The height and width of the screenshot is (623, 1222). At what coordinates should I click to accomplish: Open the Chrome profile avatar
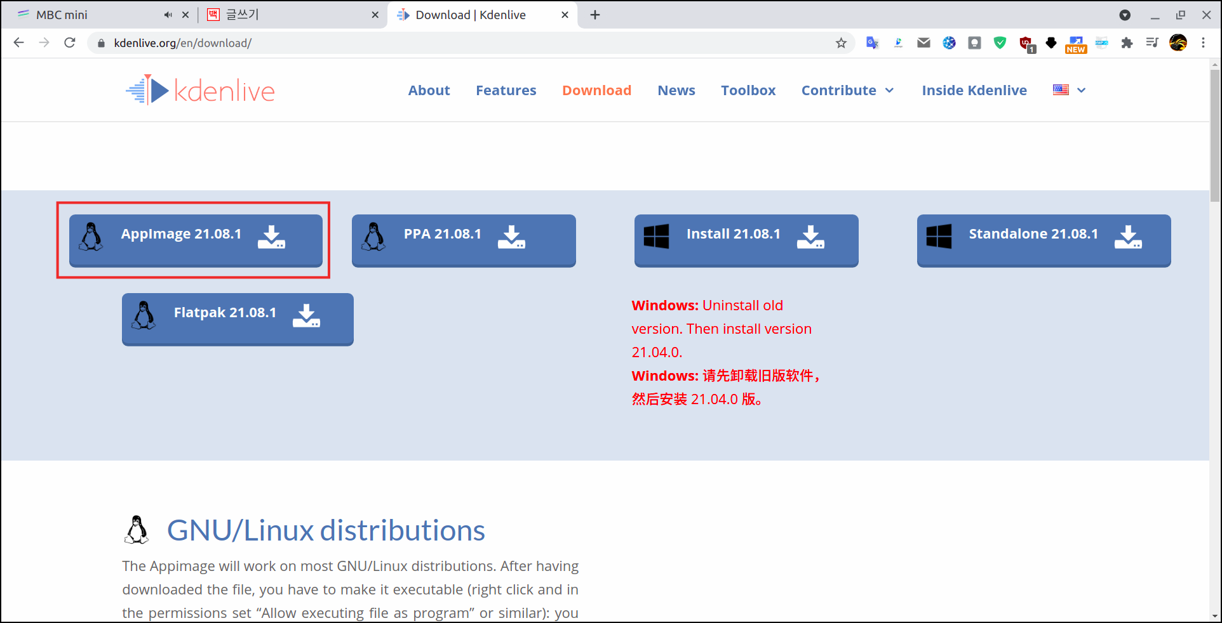tap(1178, 43)
